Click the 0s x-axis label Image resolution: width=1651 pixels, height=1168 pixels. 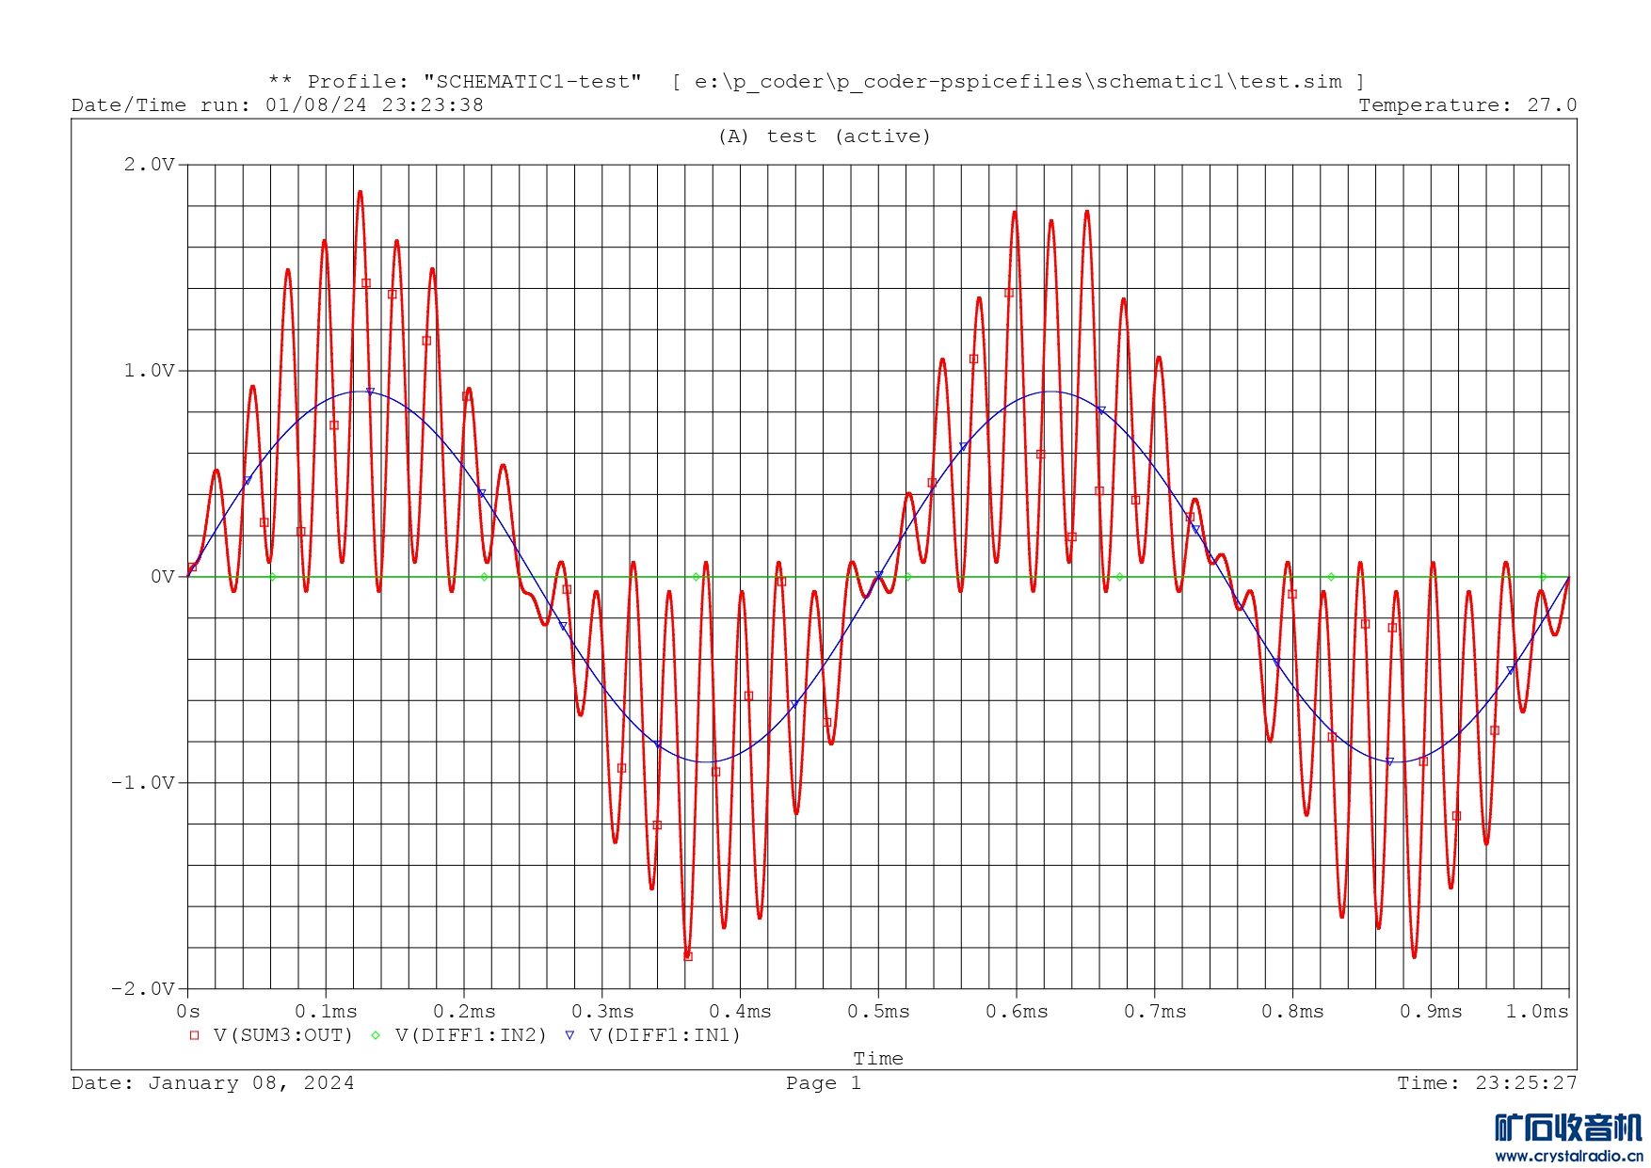click(x=188, y=1012)
